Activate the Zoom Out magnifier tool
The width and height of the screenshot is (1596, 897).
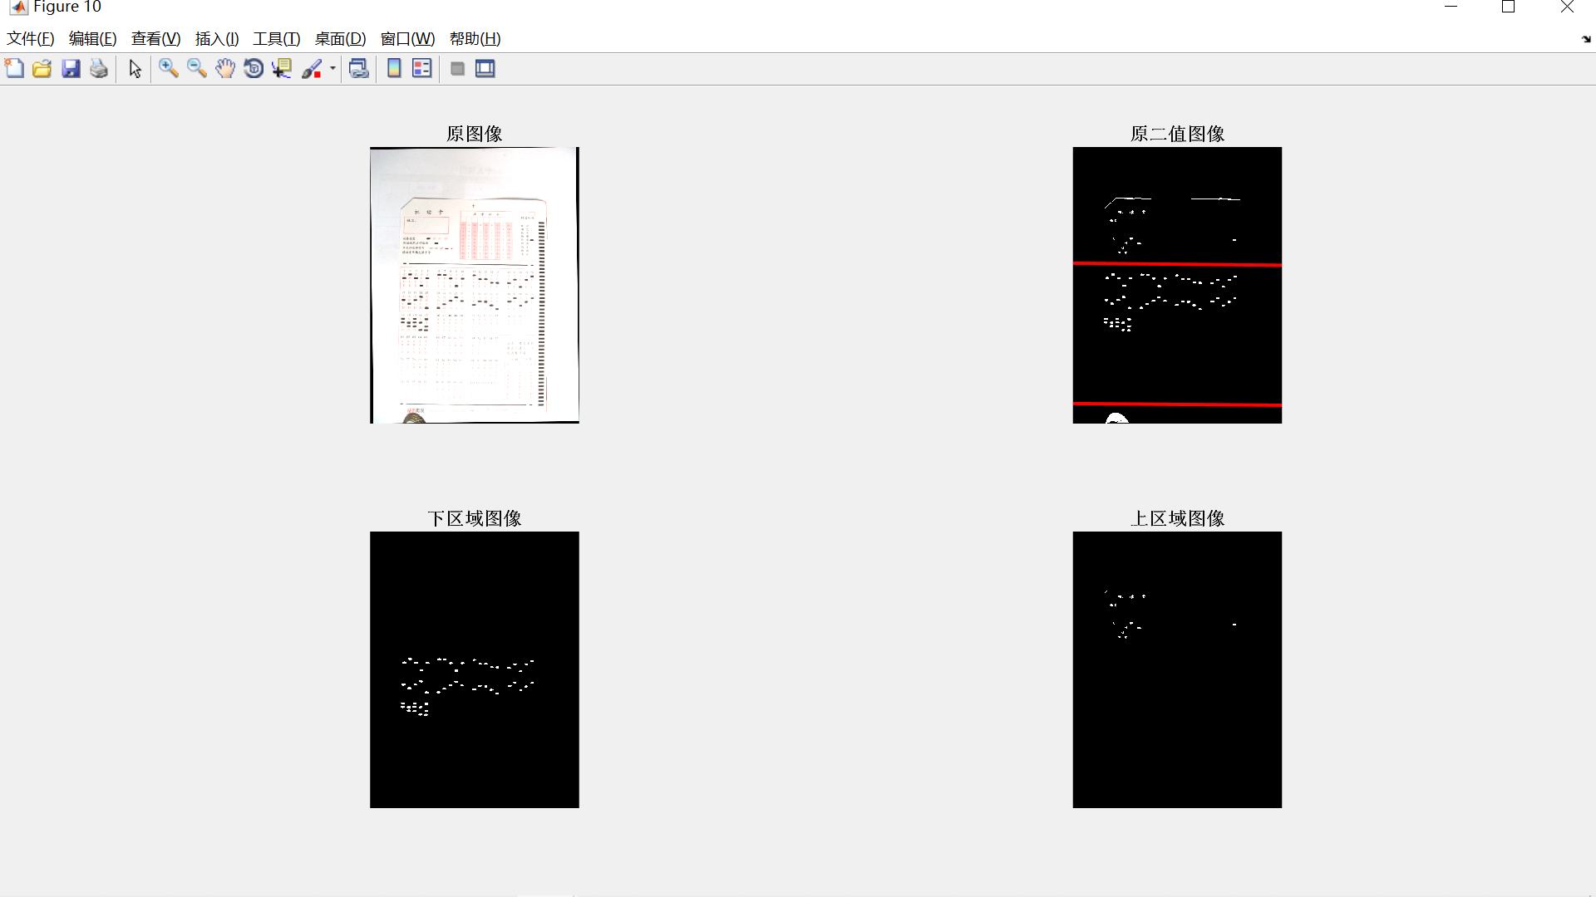point(197,69)
